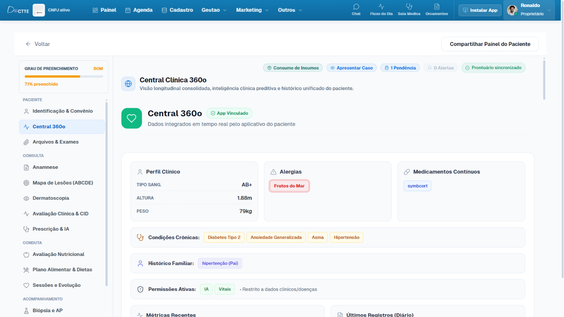Open Dermatoscopia section
This screenshot has width=564, height=317.
[x=62, y=198]
